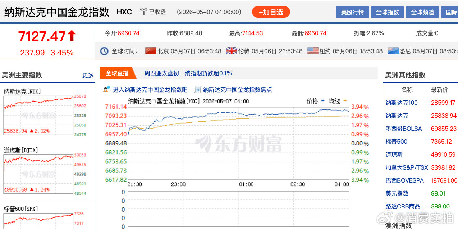Click the UK flag icon for 伦敦
The height and width of the screenshot is (229, 458).
[232, 51]
